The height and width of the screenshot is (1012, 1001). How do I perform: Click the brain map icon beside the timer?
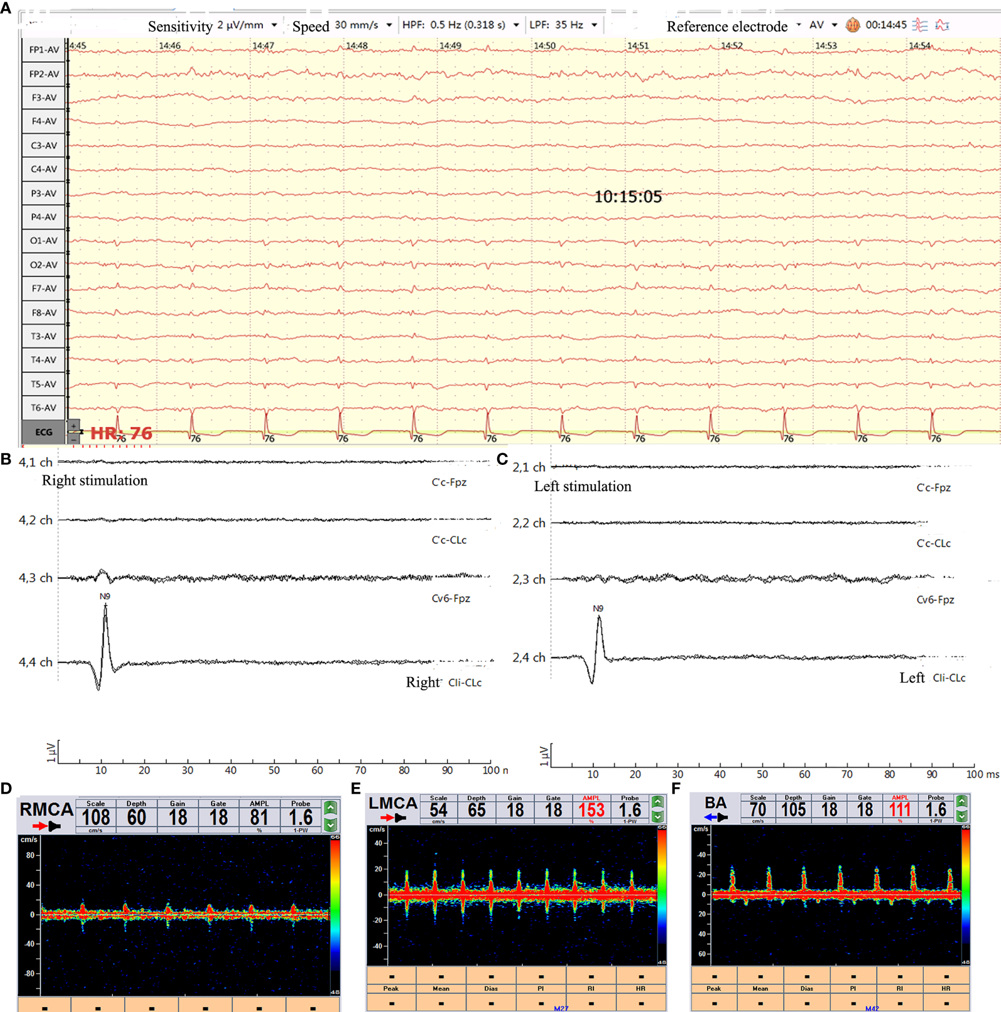(852, 25)
